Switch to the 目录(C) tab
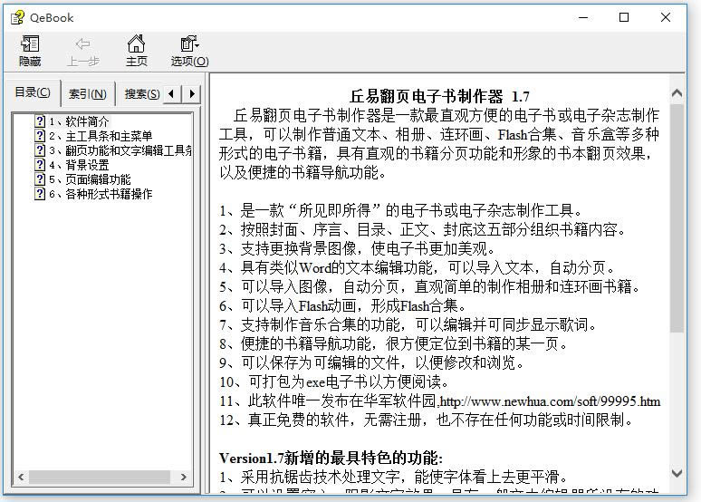 point(33,92)
